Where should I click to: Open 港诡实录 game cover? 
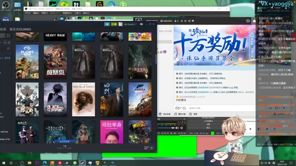pyautogui.click(x=140, y=62)
